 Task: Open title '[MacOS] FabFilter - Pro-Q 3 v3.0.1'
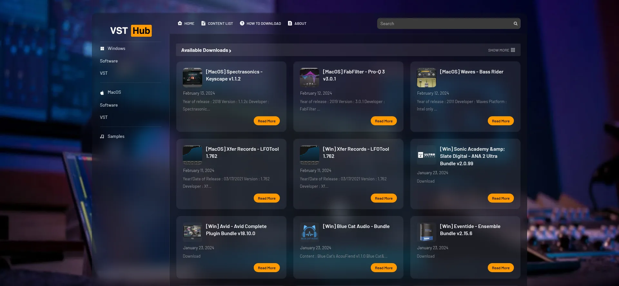(354, 75)
